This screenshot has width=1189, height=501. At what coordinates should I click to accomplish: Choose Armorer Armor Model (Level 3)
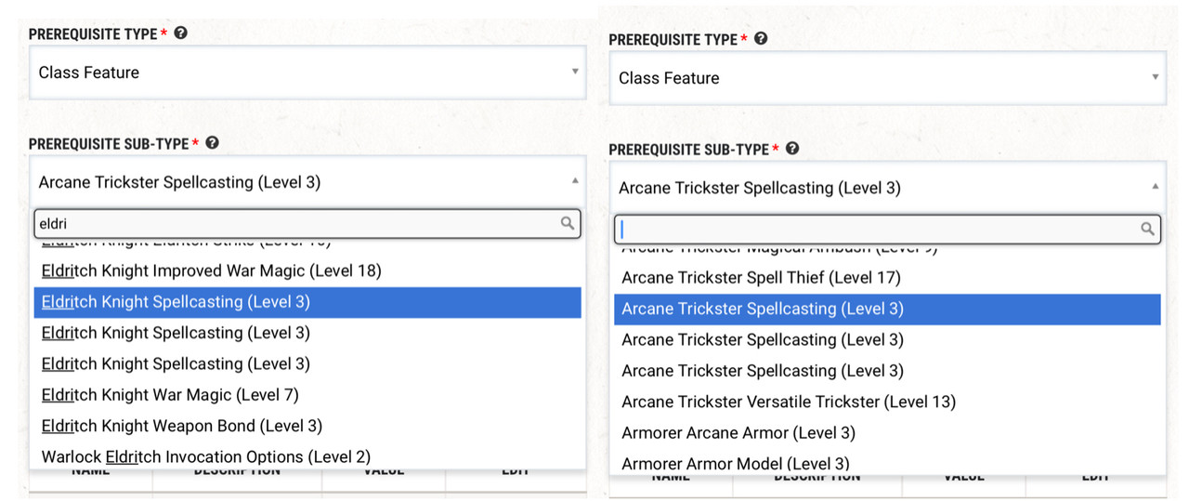[887, 463]
